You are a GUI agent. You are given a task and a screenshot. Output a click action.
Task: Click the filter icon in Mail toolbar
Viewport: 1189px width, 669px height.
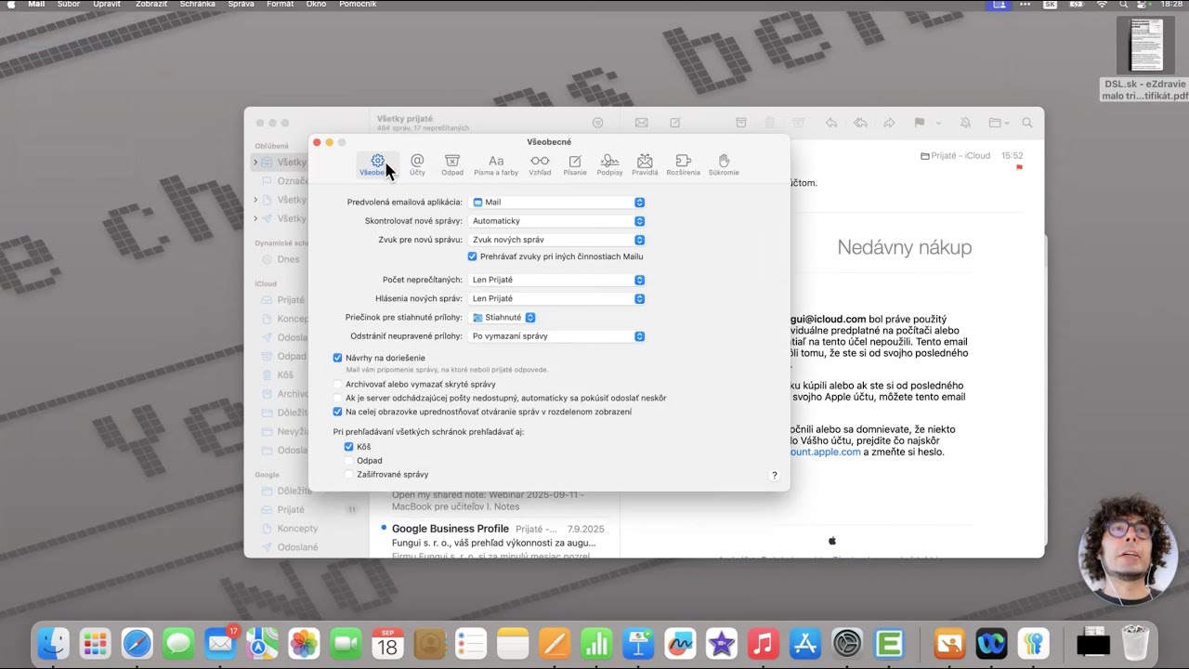coord(598,123)
